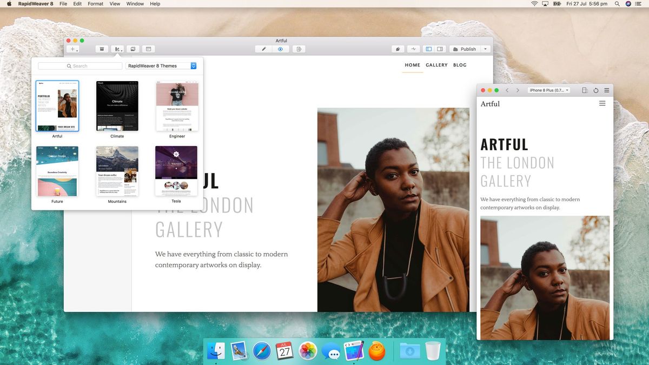Select the pencil Edit mode icon

(x=263, y=49)
